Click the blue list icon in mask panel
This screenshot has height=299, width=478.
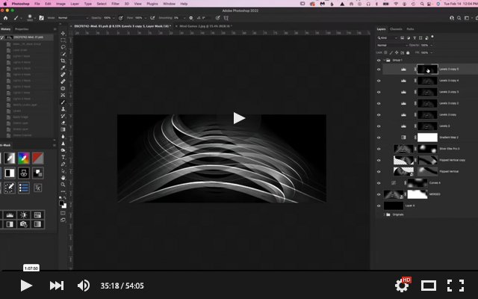(x=23, y=188)
